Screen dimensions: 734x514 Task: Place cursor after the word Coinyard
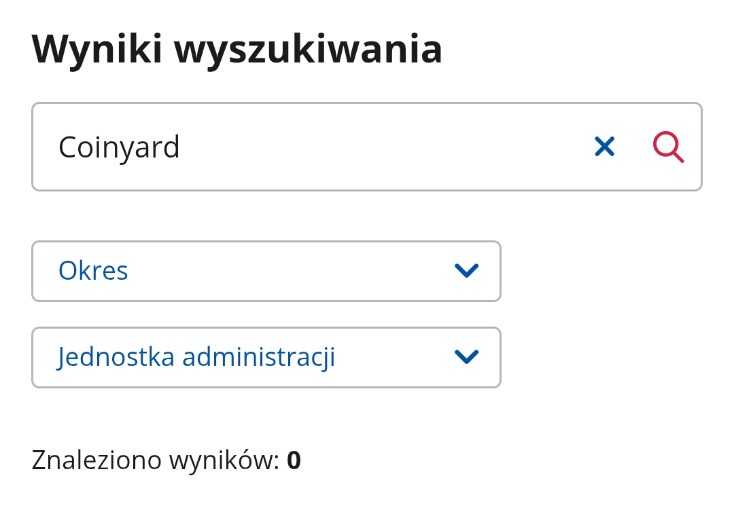click(182, 147)
